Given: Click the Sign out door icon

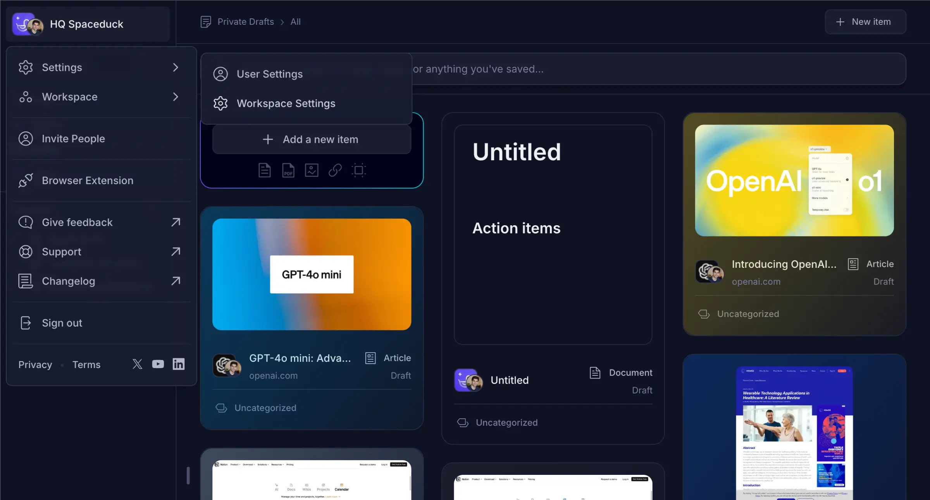Looking at the screenshot, I should (26, 323).
